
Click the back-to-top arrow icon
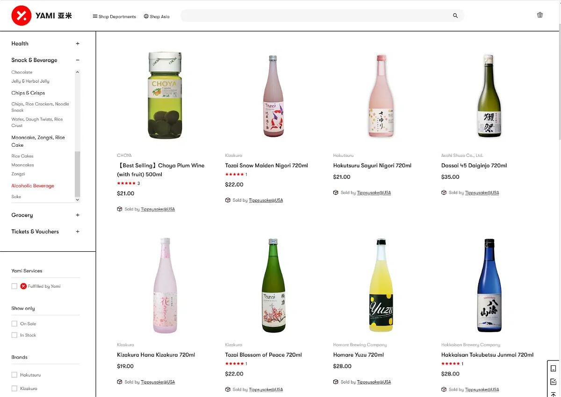(554, 395)
